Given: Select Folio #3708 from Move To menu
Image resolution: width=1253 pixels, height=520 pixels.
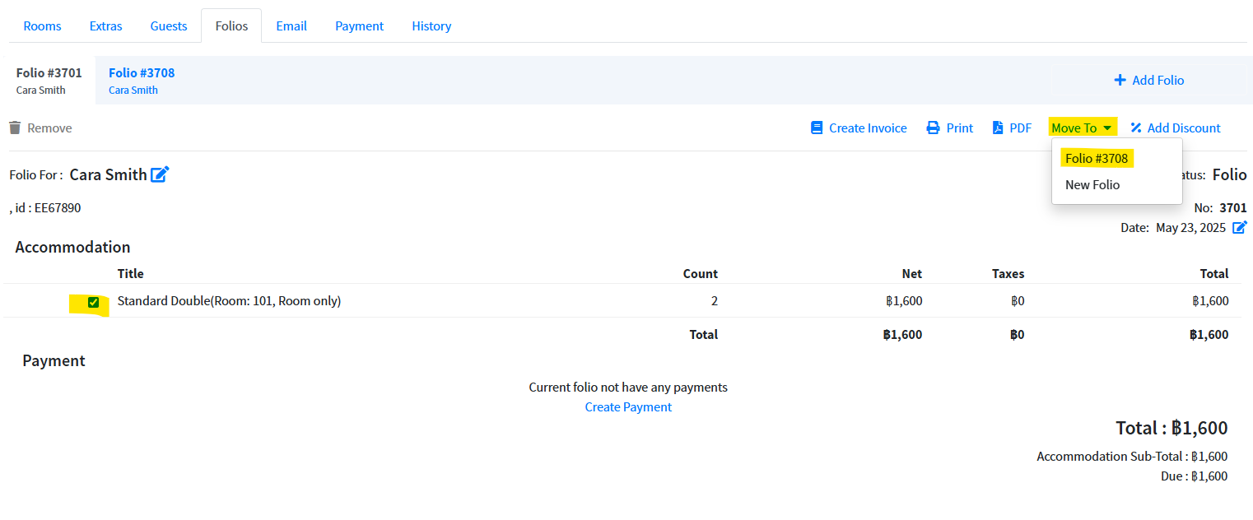Looking at the screenshot, I should 1096,158.
